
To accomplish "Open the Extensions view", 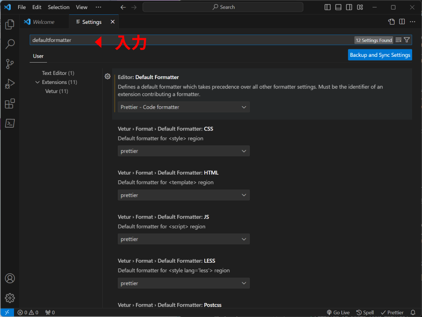I will click(10, 103).
